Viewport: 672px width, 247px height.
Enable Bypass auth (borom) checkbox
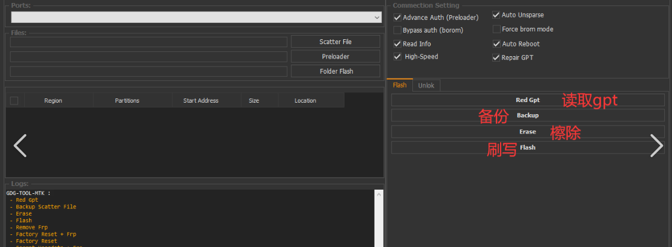[x=397, y=30]
